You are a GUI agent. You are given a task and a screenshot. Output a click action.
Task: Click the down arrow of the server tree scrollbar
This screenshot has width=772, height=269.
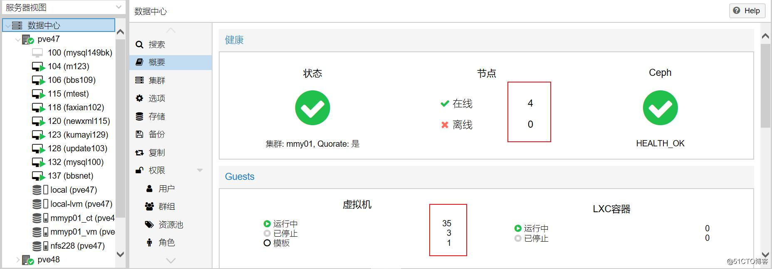pos(120,254)
